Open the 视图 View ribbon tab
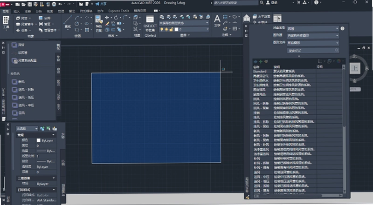This screenshot has width=373, height=205. coord(50,11)
